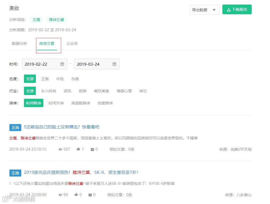Image resolution: width=270 pixels, height=204 pixels.
Task: Click timestamp 2019-03-24 23:10:15
Action: click(x=28, y=149)
